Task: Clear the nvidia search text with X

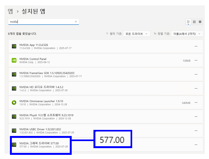Action: point(76,22)
